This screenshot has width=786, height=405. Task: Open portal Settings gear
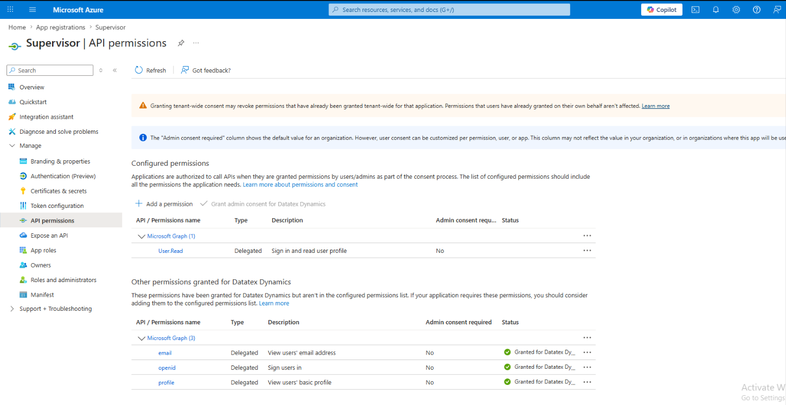(736, 10)
